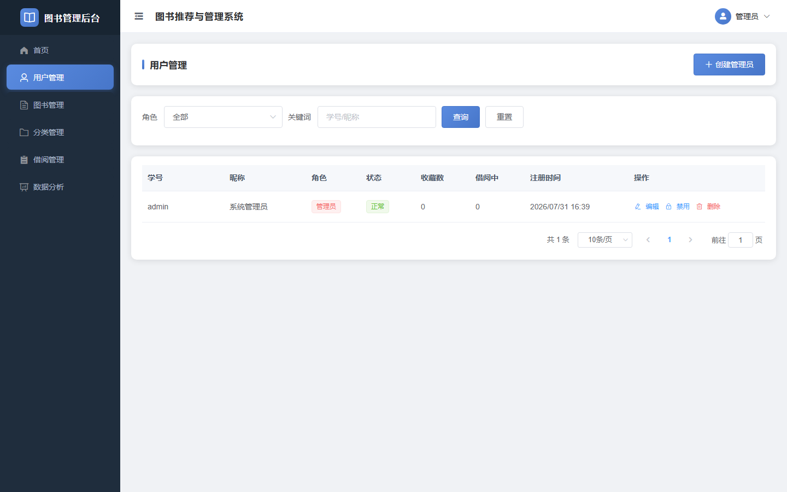This screenshot has width=787, height=492.
Task: Click the 创建管理员 button
Action: coord(729,65)
